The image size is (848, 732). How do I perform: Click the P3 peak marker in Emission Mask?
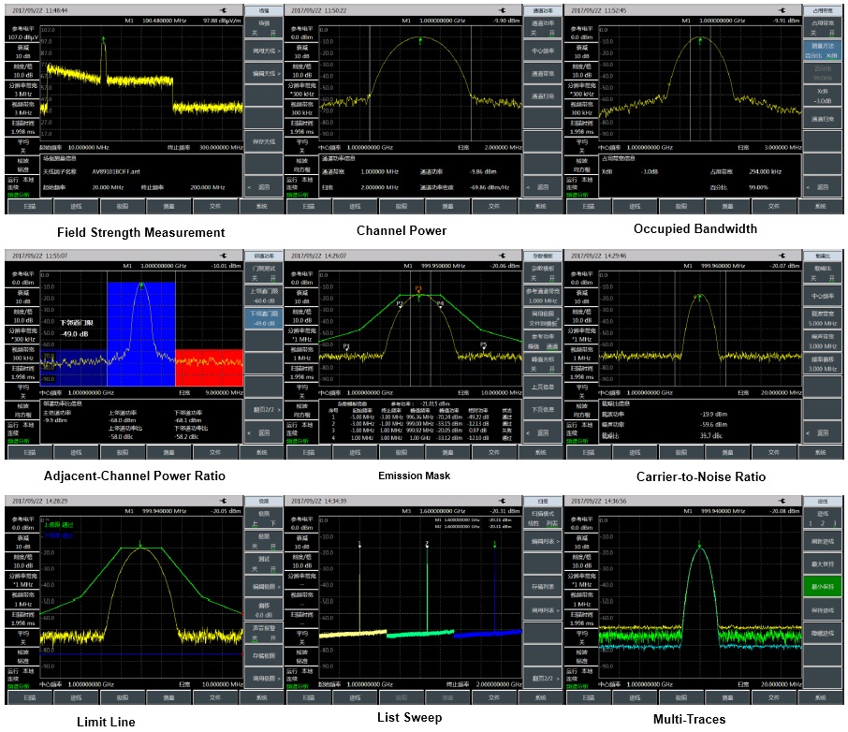(x=418, y=289)
